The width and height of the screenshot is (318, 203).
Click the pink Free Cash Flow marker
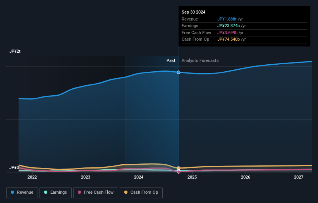179,172
